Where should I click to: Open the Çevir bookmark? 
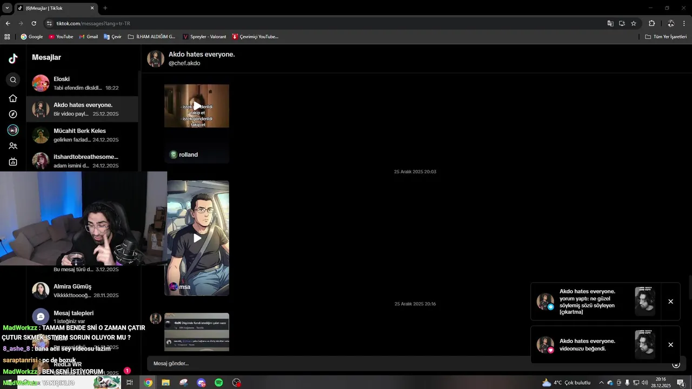tap(112, 37)
